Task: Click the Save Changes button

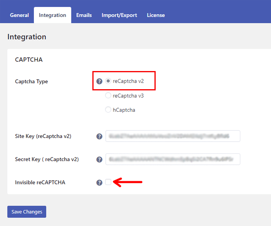Action: pyautogui.click(x=27, y=211)
